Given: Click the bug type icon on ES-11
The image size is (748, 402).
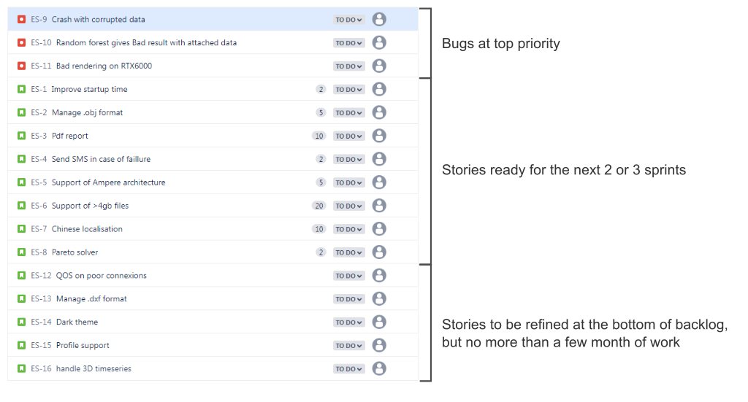Looking at the screenshot, I should coord(21,66).
